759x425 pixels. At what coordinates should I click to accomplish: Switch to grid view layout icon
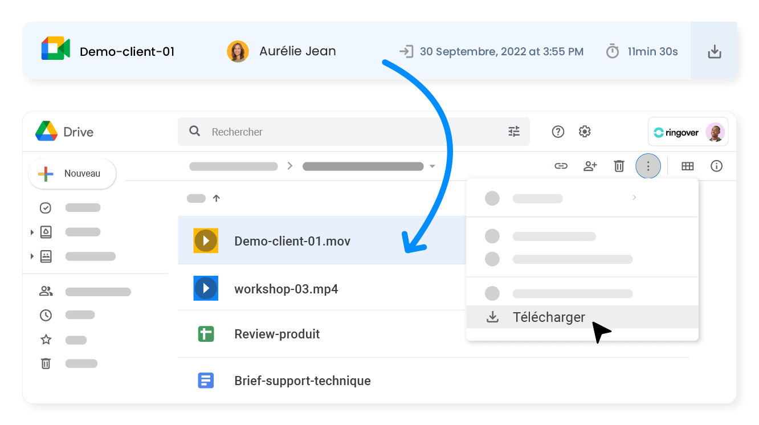(687, 166)
